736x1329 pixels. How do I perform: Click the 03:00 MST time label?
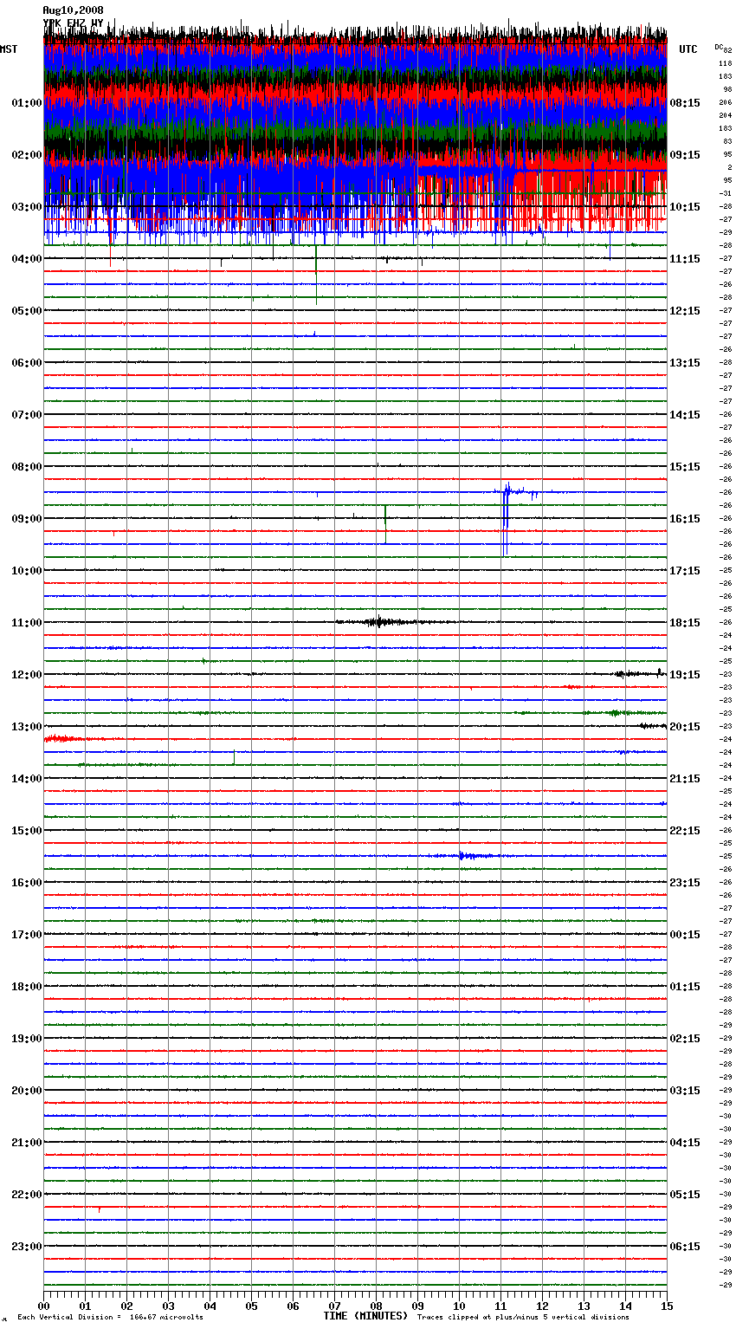click(27, 207)
